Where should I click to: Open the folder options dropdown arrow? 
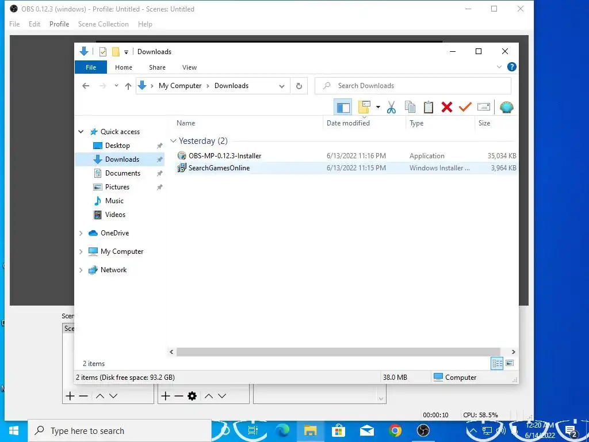point(378,108)
